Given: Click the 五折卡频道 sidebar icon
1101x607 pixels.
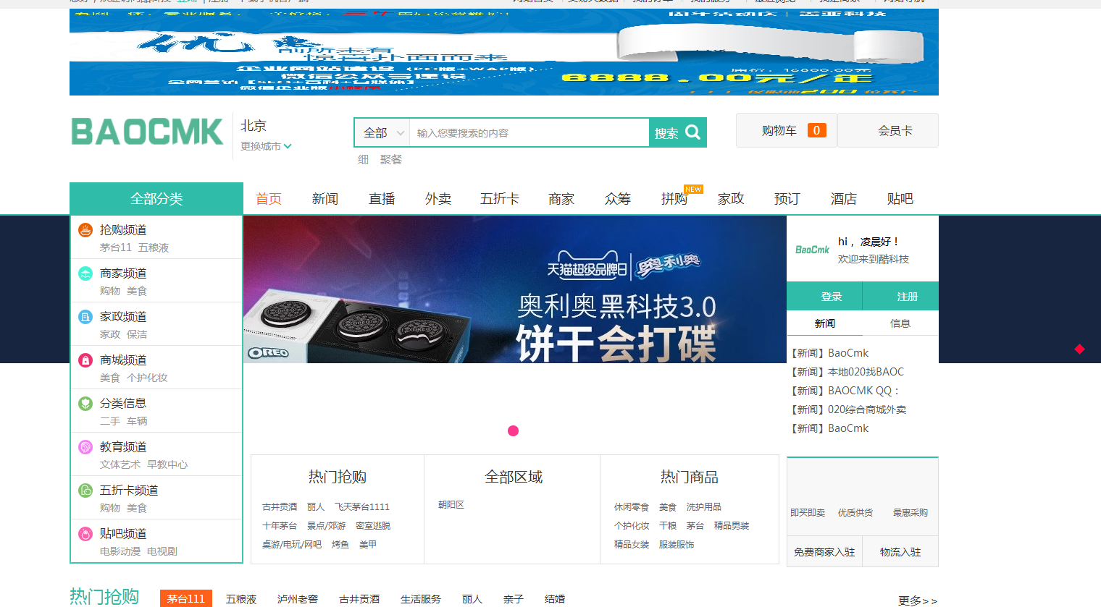Looking at the screenshot, I should tap(85, 491).
